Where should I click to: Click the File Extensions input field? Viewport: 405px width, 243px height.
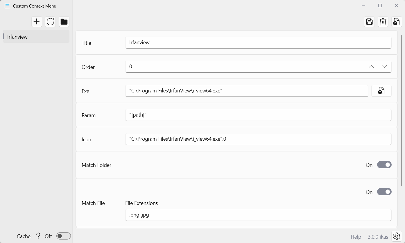coord(258,215)
